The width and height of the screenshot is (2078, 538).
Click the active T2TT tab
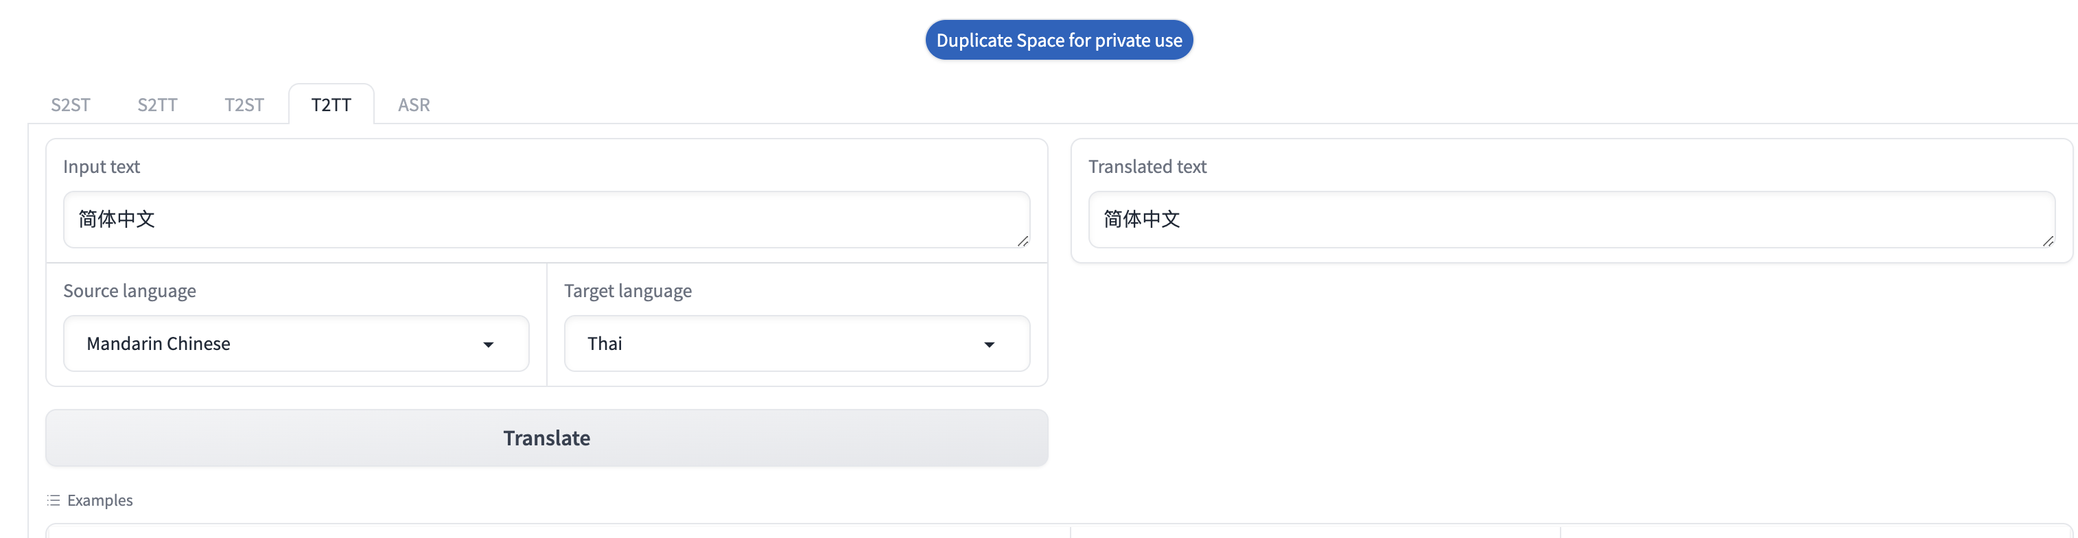(x=331, y=105)
